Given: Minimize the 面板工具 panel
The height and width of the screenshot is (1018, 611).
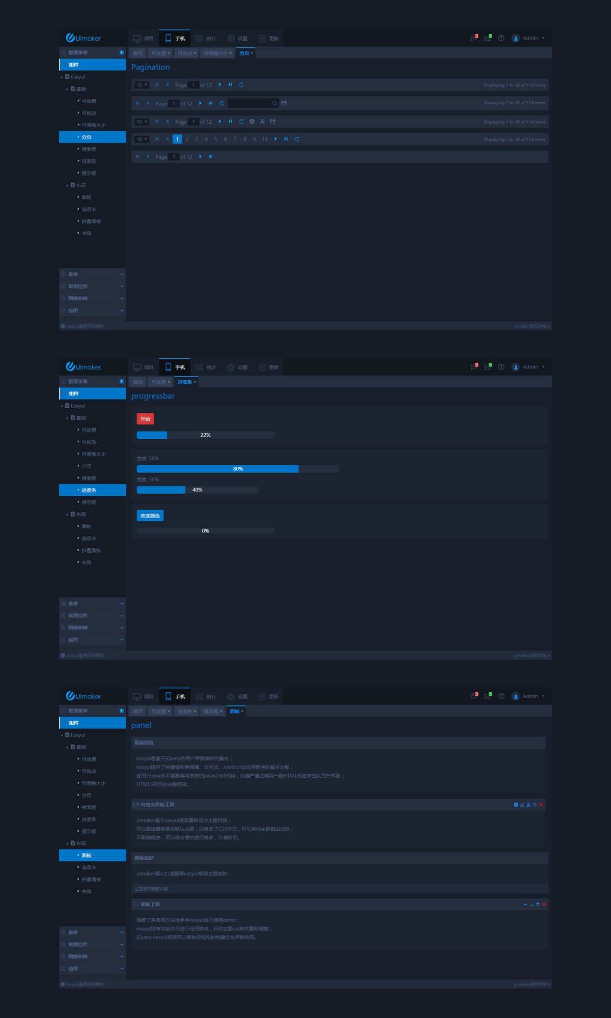Looking at the screenshot, I should 532,904.
